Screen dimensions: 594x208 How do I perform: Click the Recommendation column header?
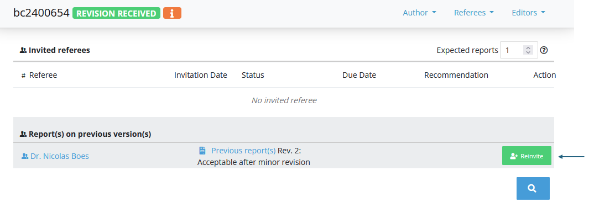point(456,75)
